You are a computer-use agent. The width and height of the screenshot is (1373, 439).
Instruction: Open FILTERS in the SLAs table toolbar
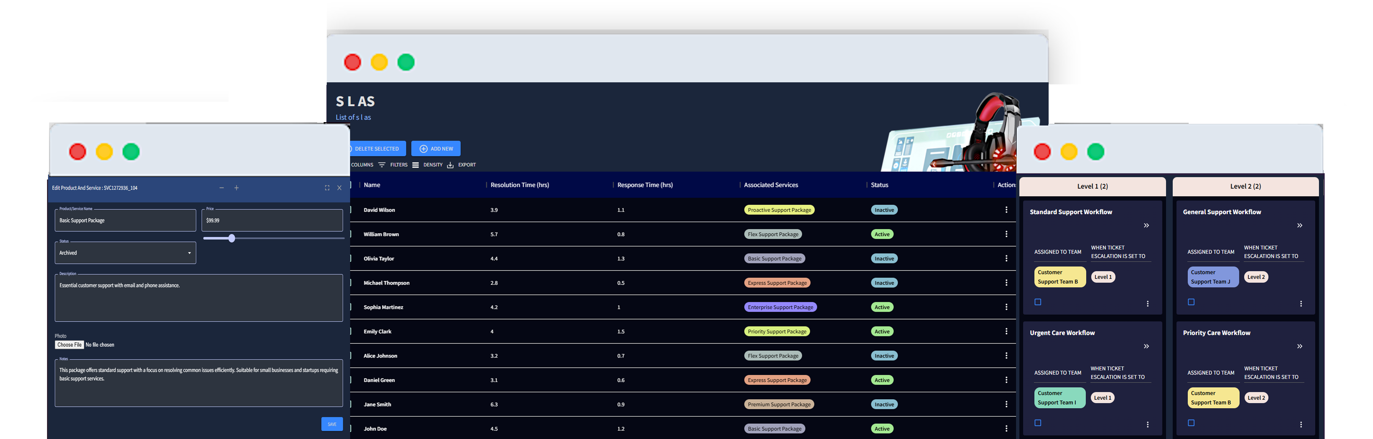pyautogui.click(x=393, y=165)
